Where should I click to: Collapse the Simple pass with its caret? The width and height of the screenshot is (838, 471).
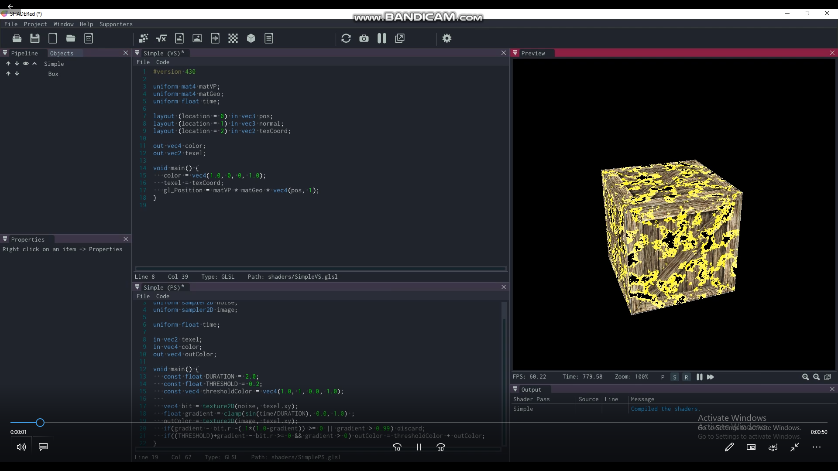[x=34, y=64]
